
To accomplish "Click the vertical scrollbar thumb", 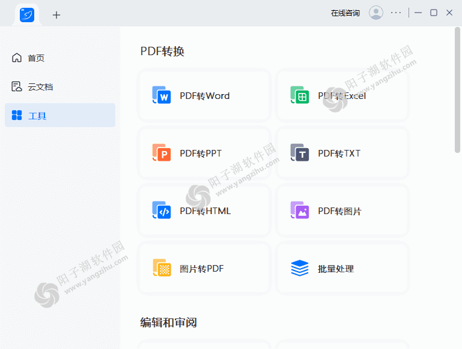I will click(x=457, y=90).
